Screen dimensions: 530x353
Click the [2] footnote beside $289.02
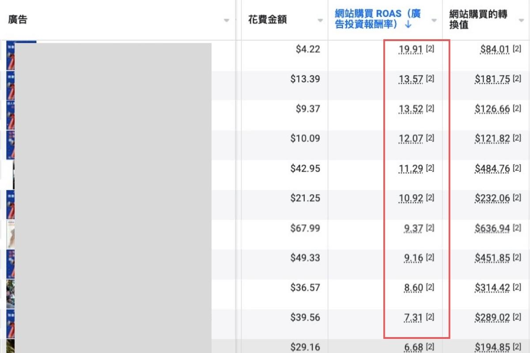tap(517, 317)
